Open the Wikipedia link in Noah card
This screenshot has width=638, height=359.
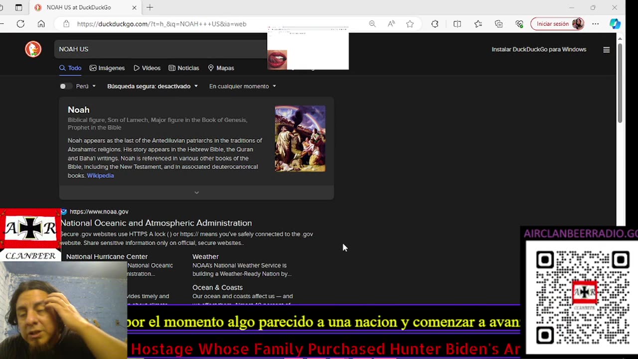100,176
